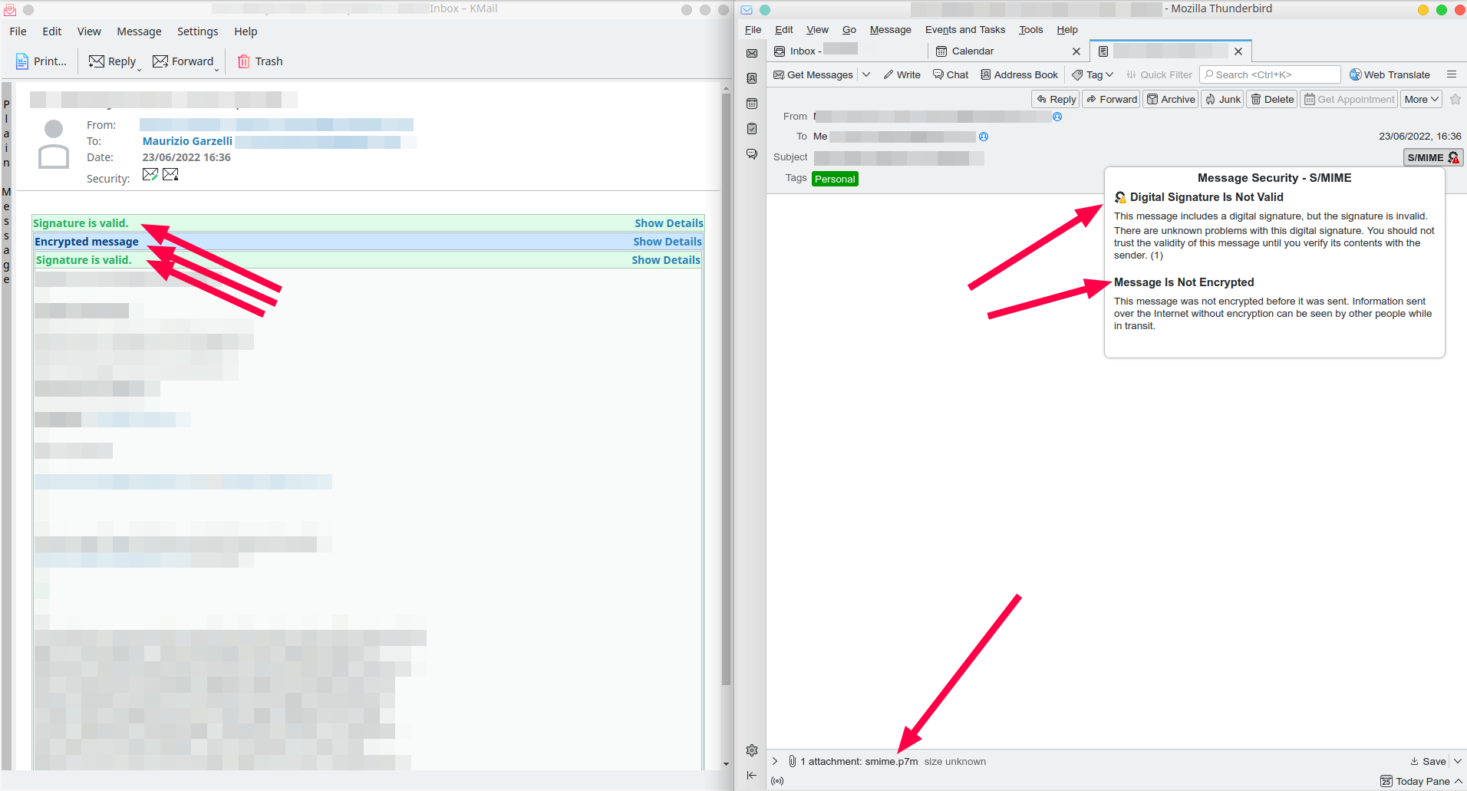Open KMail Forward dropdown arrow
Image resolution: width=1467 pixels, height=791 pixels.
pos(217,68)
